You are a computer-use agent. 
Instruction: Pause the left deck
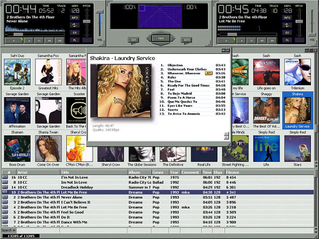click(39, 40)
